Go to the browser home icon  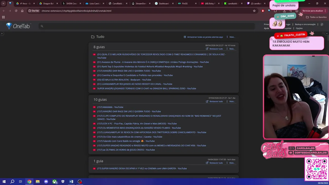tap(22, 11)
